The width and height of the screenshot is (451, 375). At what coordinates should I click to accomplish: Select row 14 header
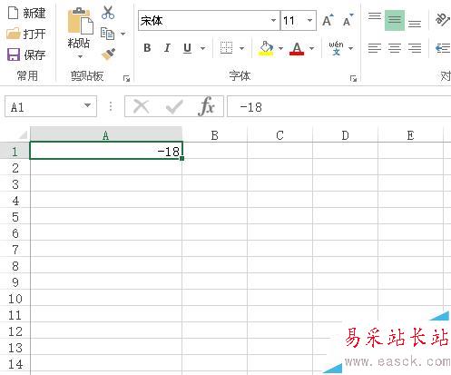pyautogui.click(x=15, y=363)
